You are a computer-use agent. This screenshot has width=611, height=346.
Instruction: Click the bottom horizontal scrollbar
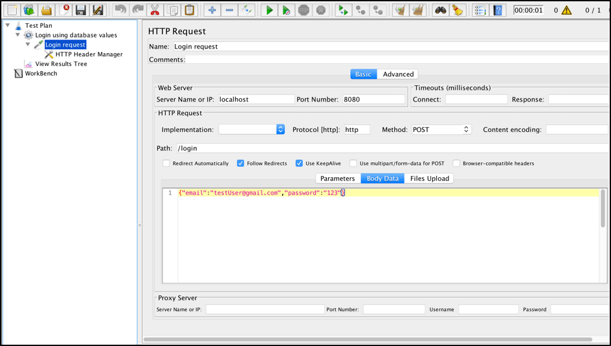pos(368,340)
